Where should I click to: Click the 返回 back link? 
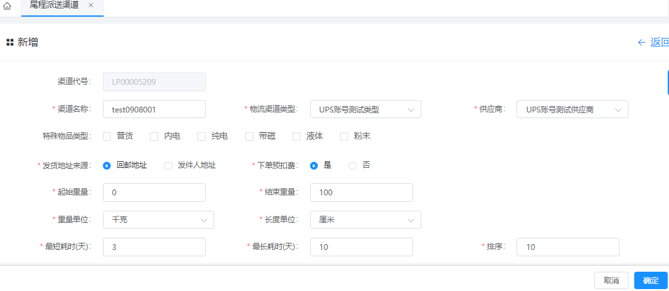click(x=653, y=42)
